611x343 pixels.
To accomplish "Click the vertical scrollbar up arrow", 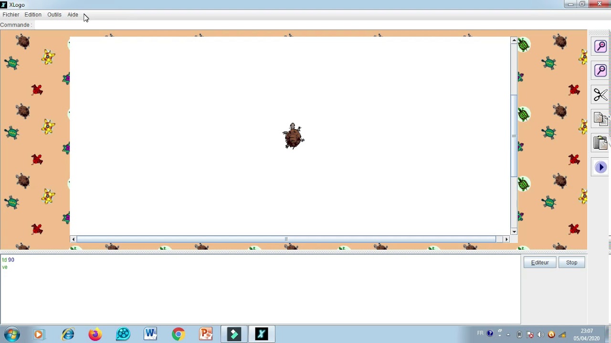I will click(x=514, y=41).
